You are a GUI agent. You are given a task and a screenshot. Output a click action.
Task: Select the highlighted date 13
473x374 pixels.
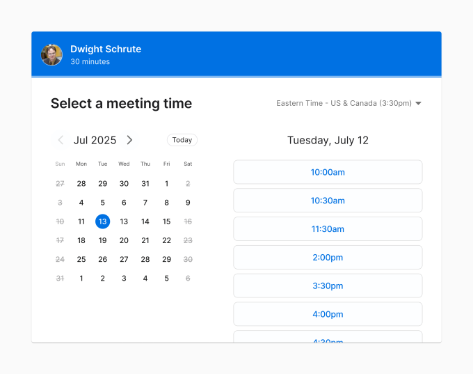pyautogui.click(x=102, y=221)
